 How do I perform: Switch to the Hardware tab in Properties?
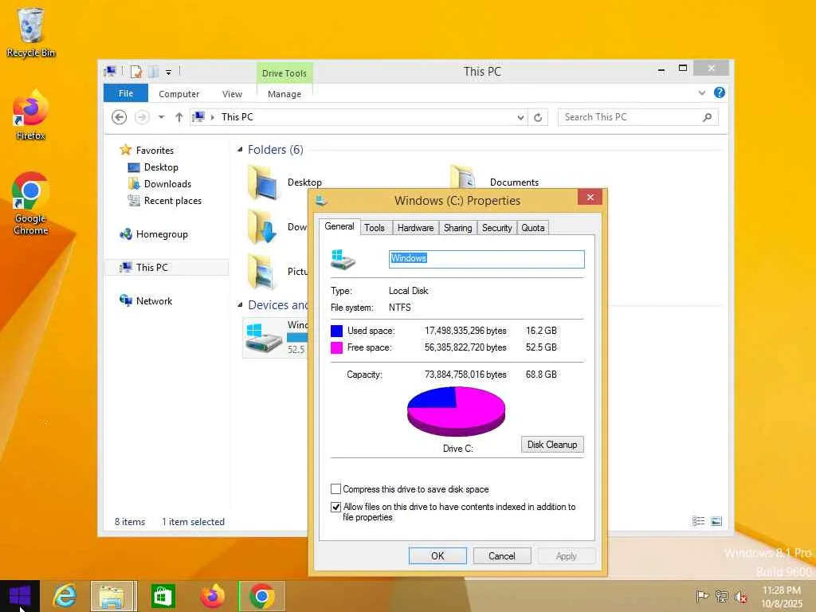415,227
